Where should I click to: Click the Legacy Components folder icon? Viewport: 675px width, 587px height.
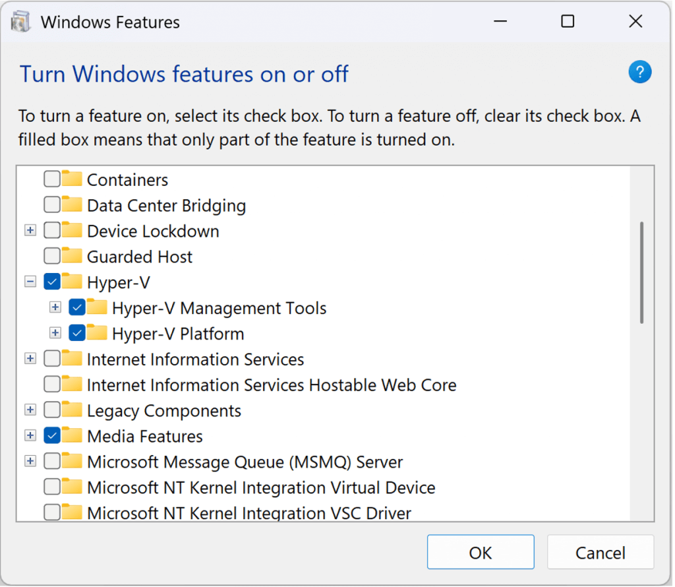[72, 410]
